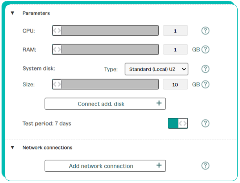Show help for System disk type

coord(205,69)
